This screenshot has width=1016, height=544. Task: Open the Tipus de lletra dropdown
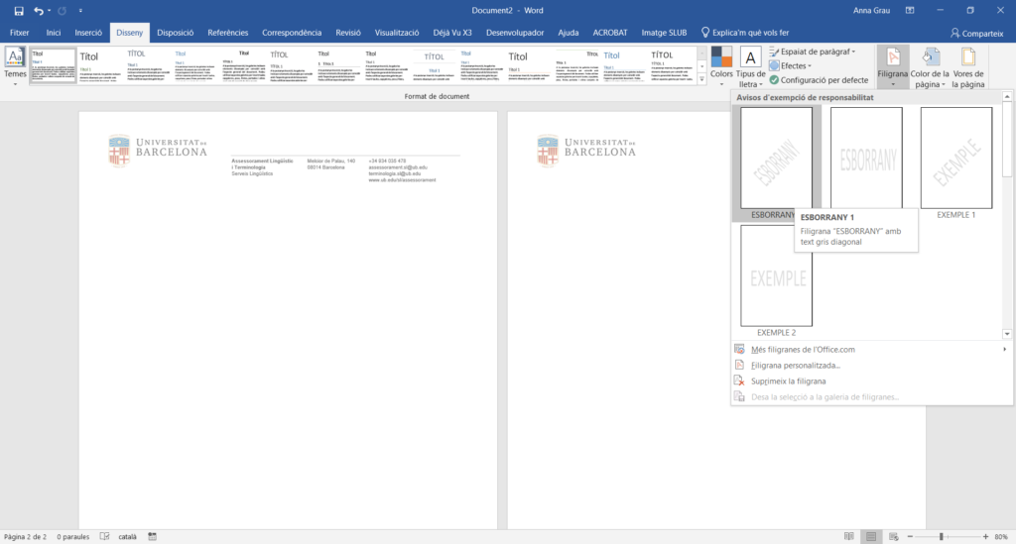(750, 65)
